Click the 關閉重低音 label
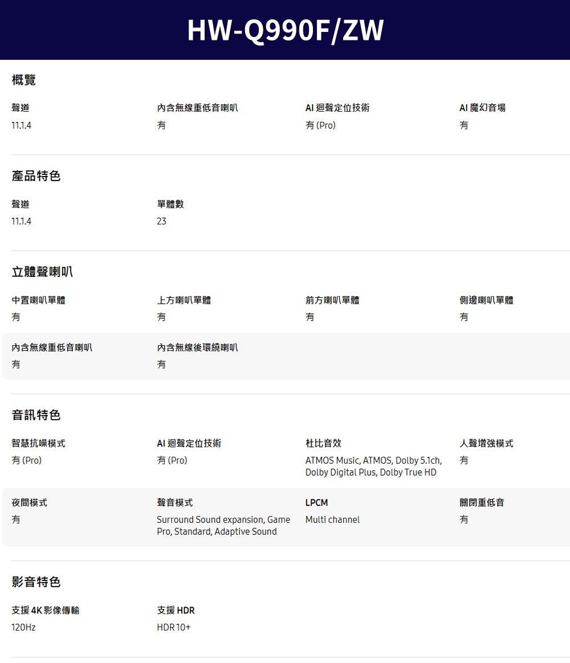Screen dimensions: 570x663 click(482, 503)
